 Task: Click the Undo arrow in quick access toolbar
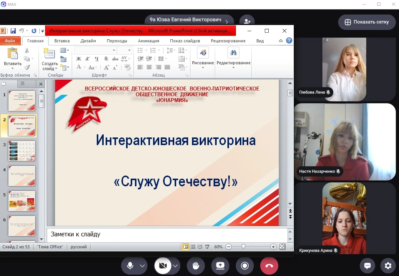tap(21, 31)
